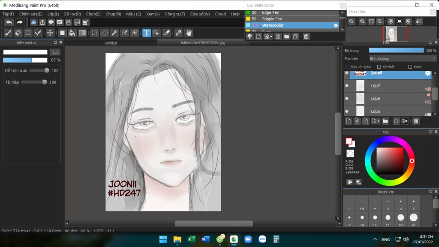Viewport: 439px width, 247px height.
Task: Hide the joonii layer
Action: point(347,73)
